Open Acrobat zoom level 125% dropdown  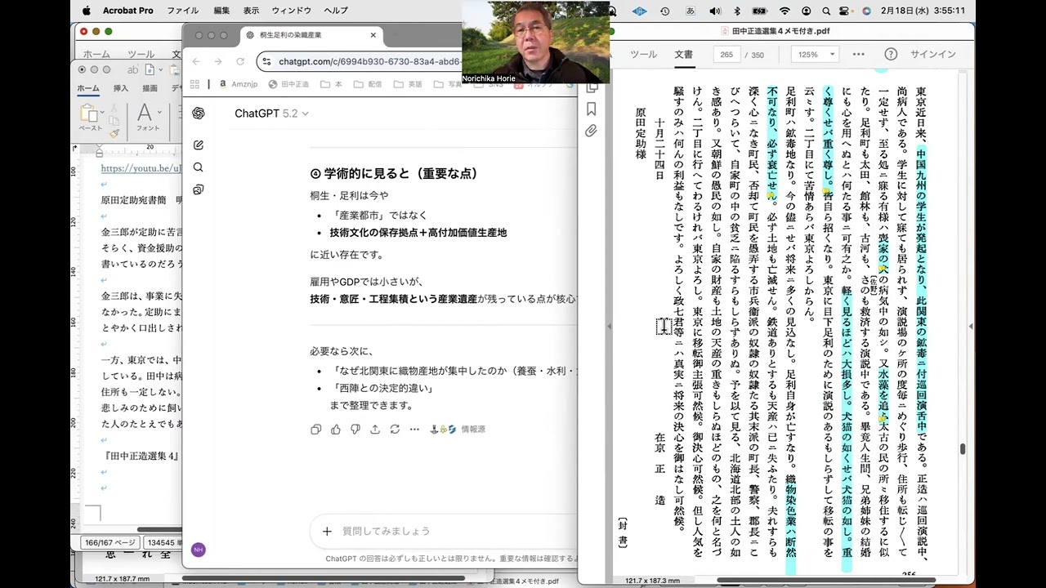coord(815,54)
